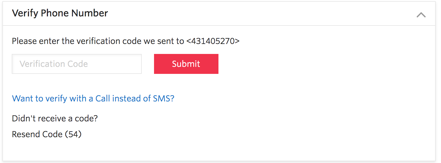Select the countdown (54) beside Resend Code
The image size is (441, 163).
[73, 134]
